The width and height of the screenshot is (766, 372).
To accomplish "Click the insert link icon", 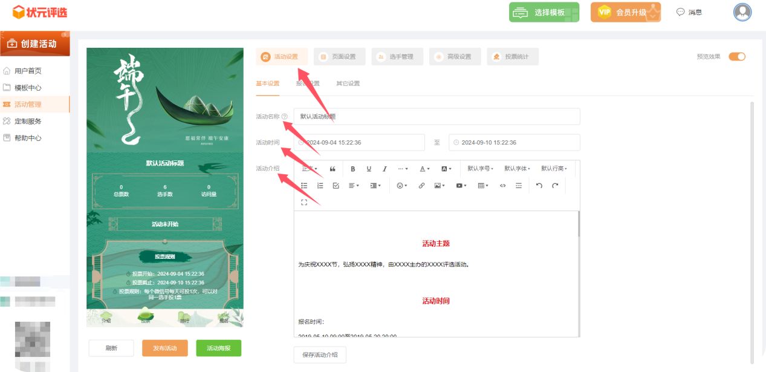I will [x=421, y=186].
